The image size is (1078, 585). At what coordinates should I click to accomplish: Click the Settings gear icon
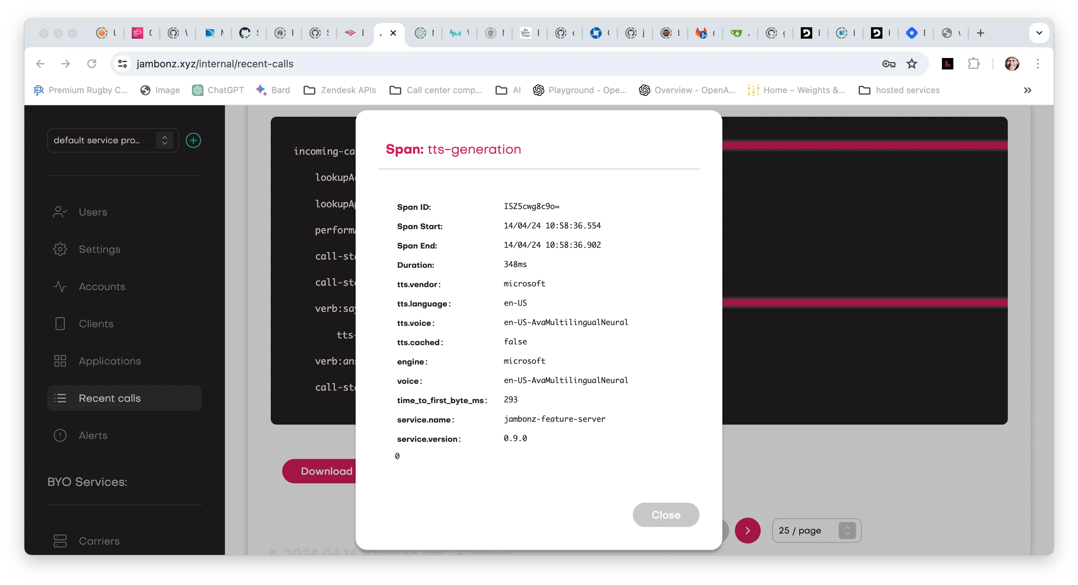[x=60, y=250]
